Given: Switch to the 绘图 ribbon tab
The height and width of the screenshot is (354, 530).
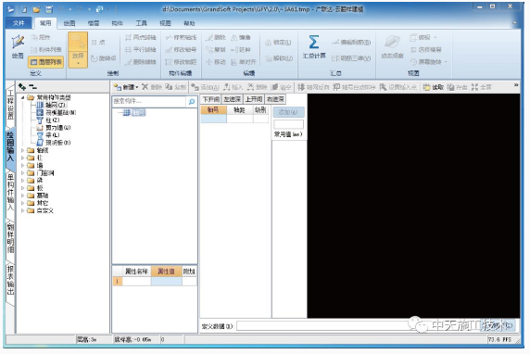Looking at the screenshot, I should [x=69, y=23].
